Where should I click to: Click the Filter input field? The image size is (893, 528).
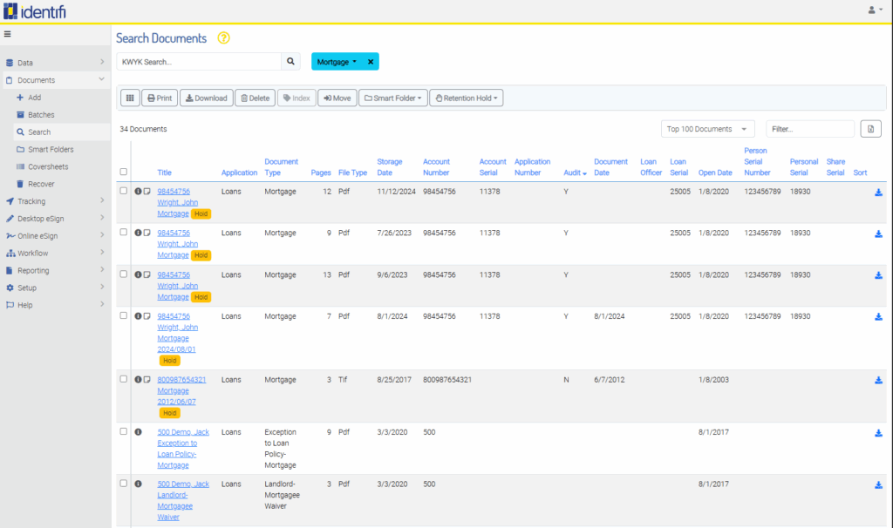coord(810,129)
